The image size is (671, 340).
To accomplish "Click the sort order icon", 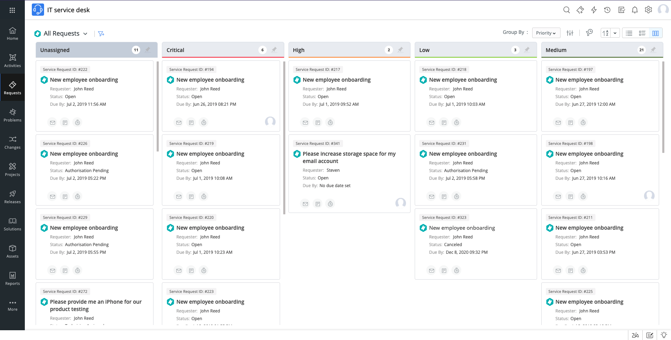I will click(x=605, y=33).
